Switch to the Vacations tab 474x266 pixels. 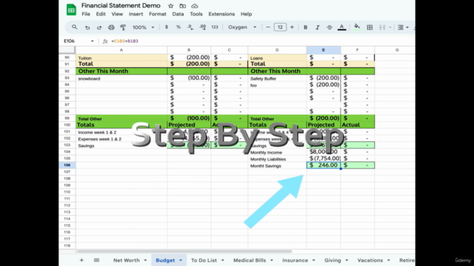pos(370,260)
